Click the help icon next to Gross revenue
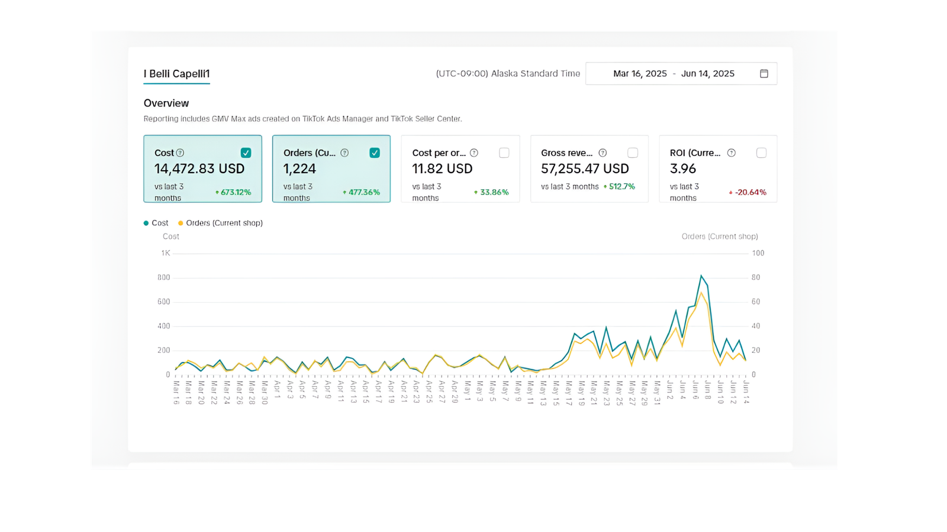 pyautogui.click(x=603, y=153)
